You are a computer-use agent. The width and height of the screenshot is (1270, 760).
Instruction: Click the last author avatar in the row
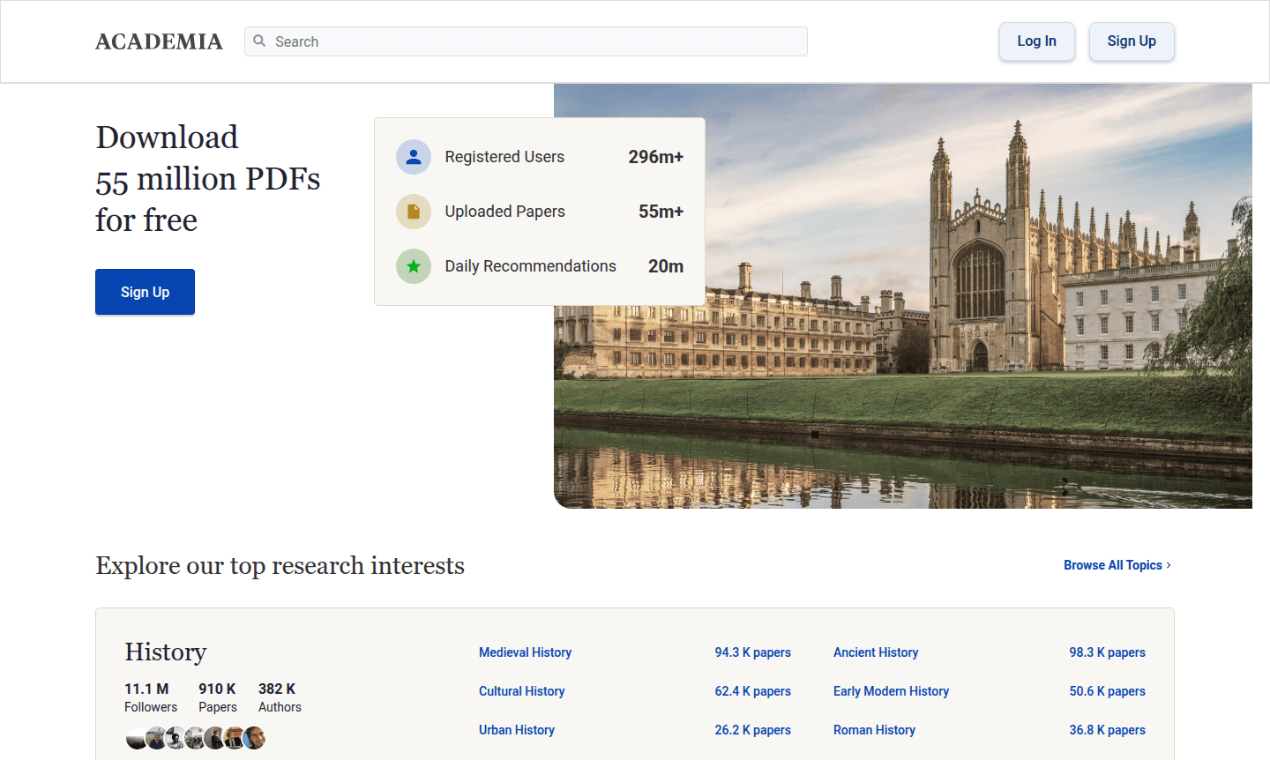click(x=254, y=738)
